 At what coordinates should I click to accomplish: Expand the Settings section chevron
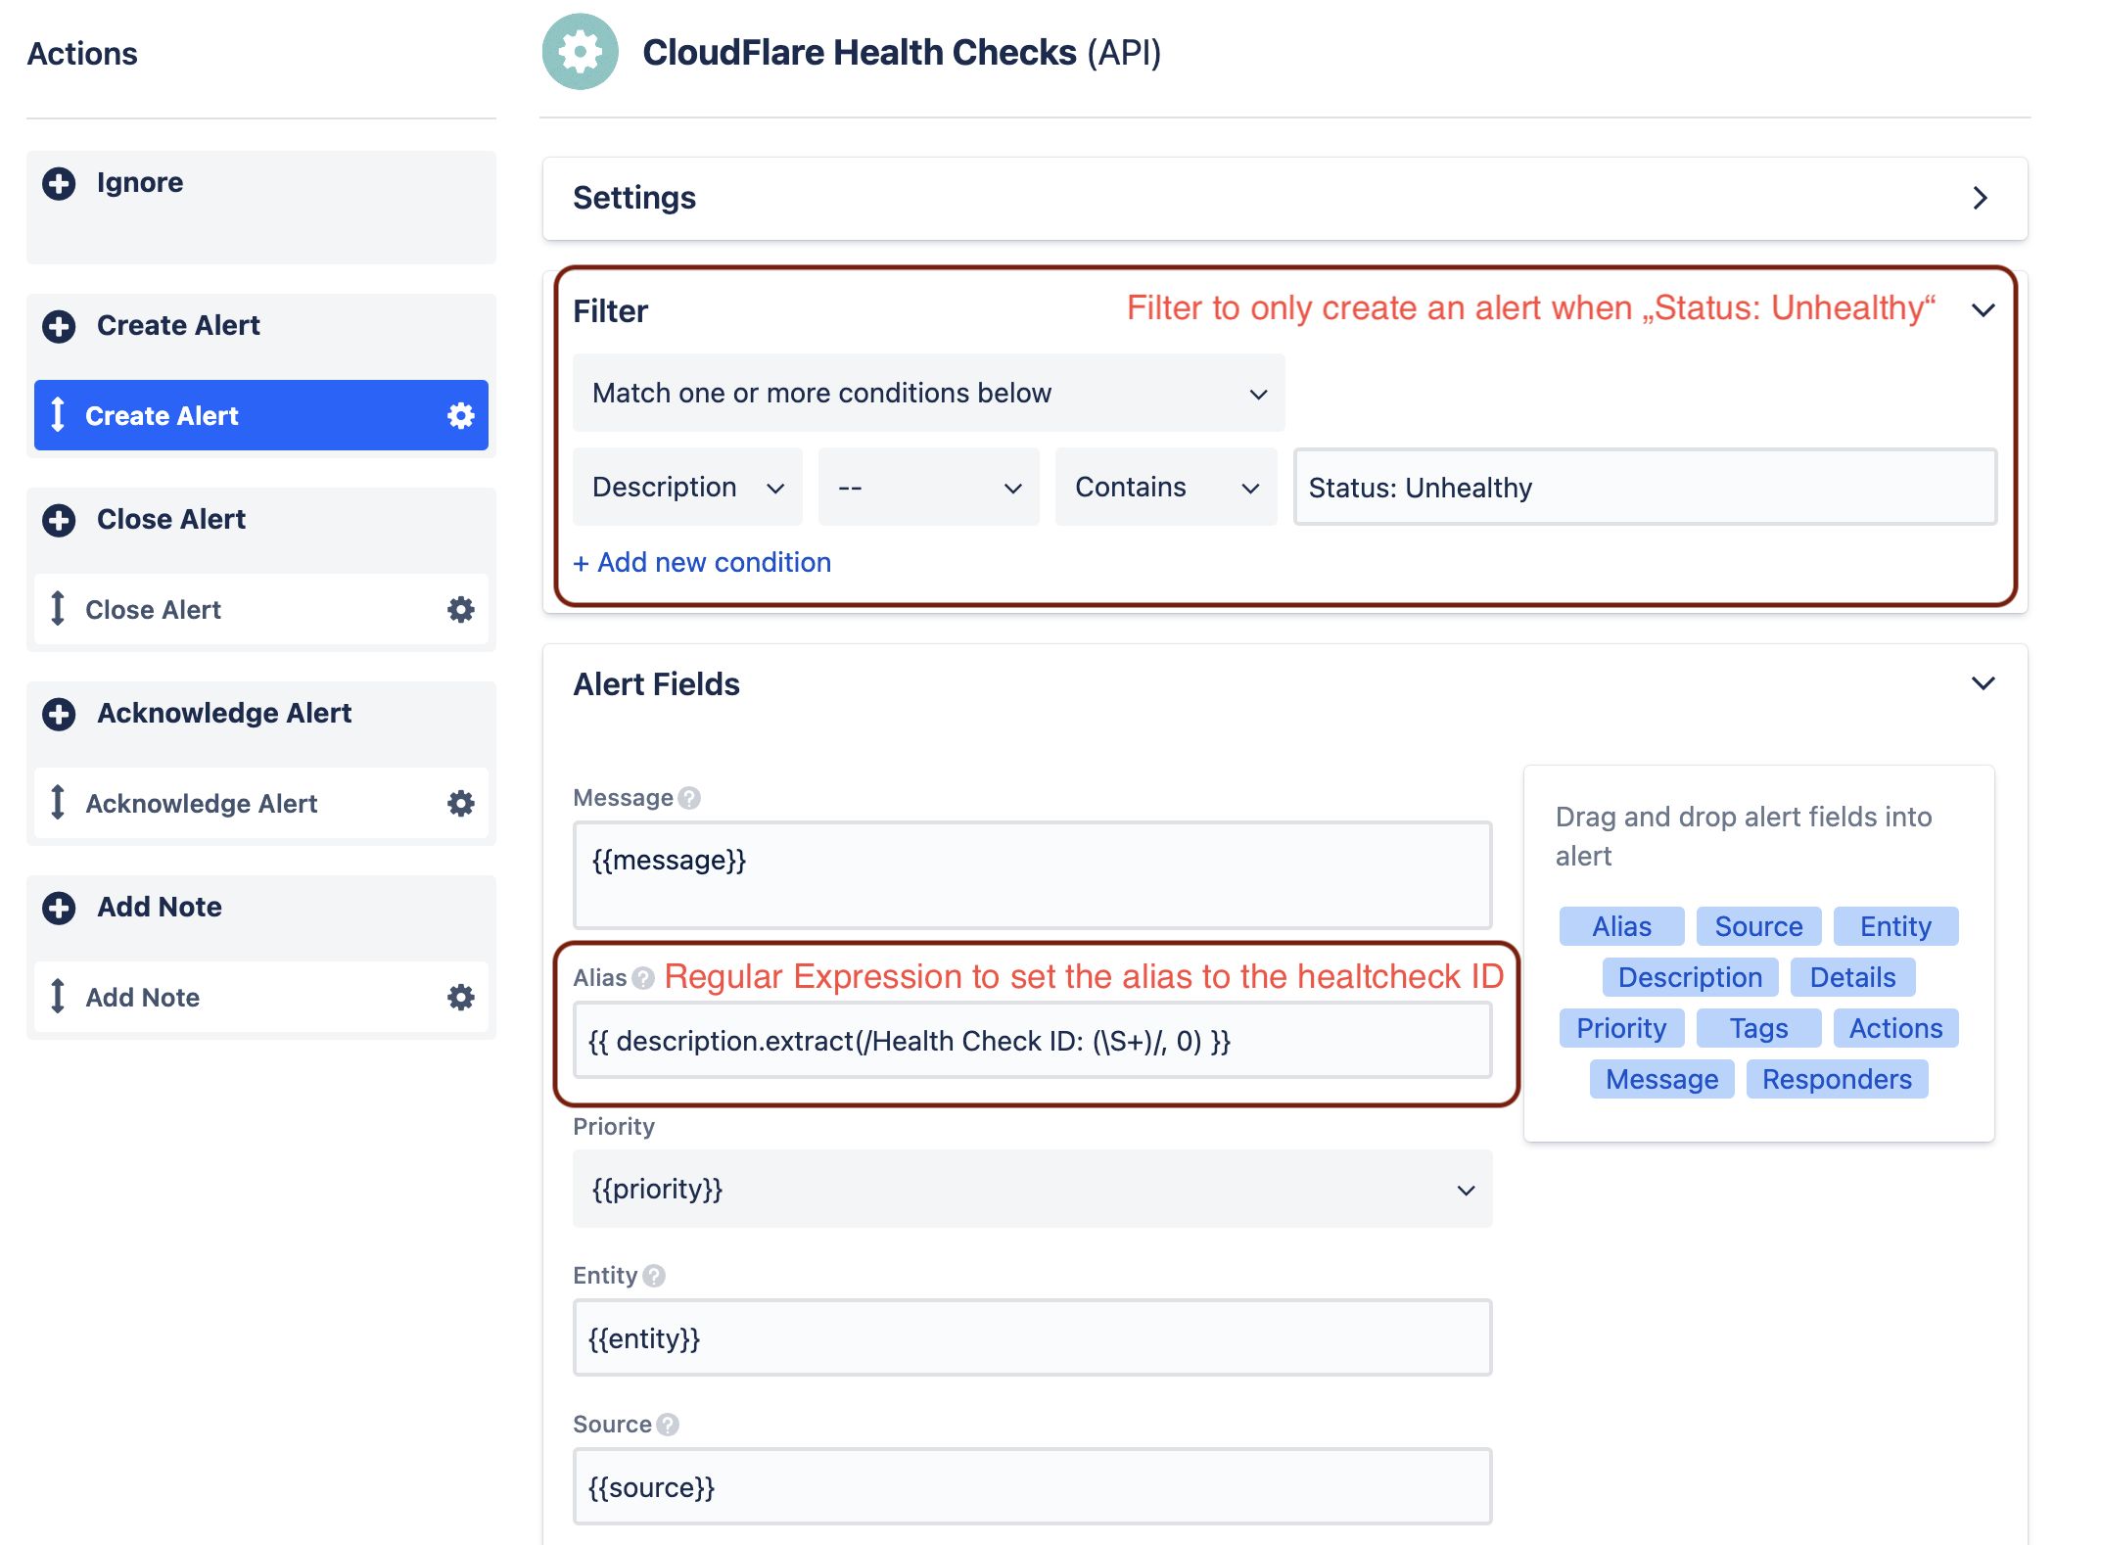coord(1981,198)
